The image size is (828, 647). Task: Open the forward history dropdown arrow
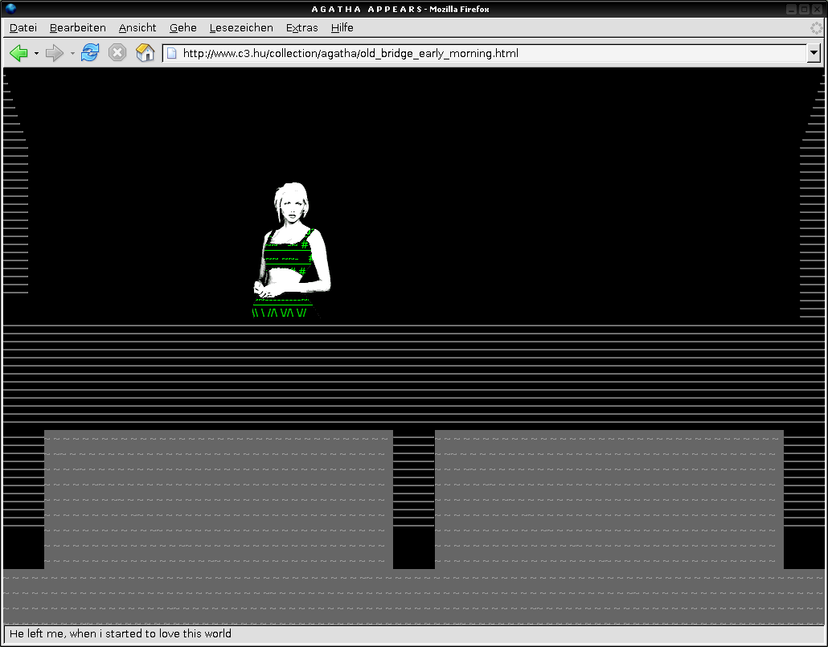click(x=72, y=53)
